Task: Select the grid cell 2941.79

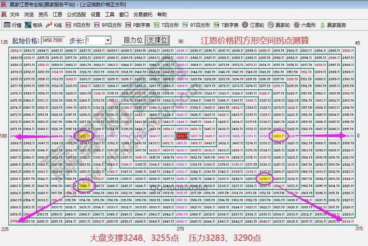Action: [x=182, y=214]
